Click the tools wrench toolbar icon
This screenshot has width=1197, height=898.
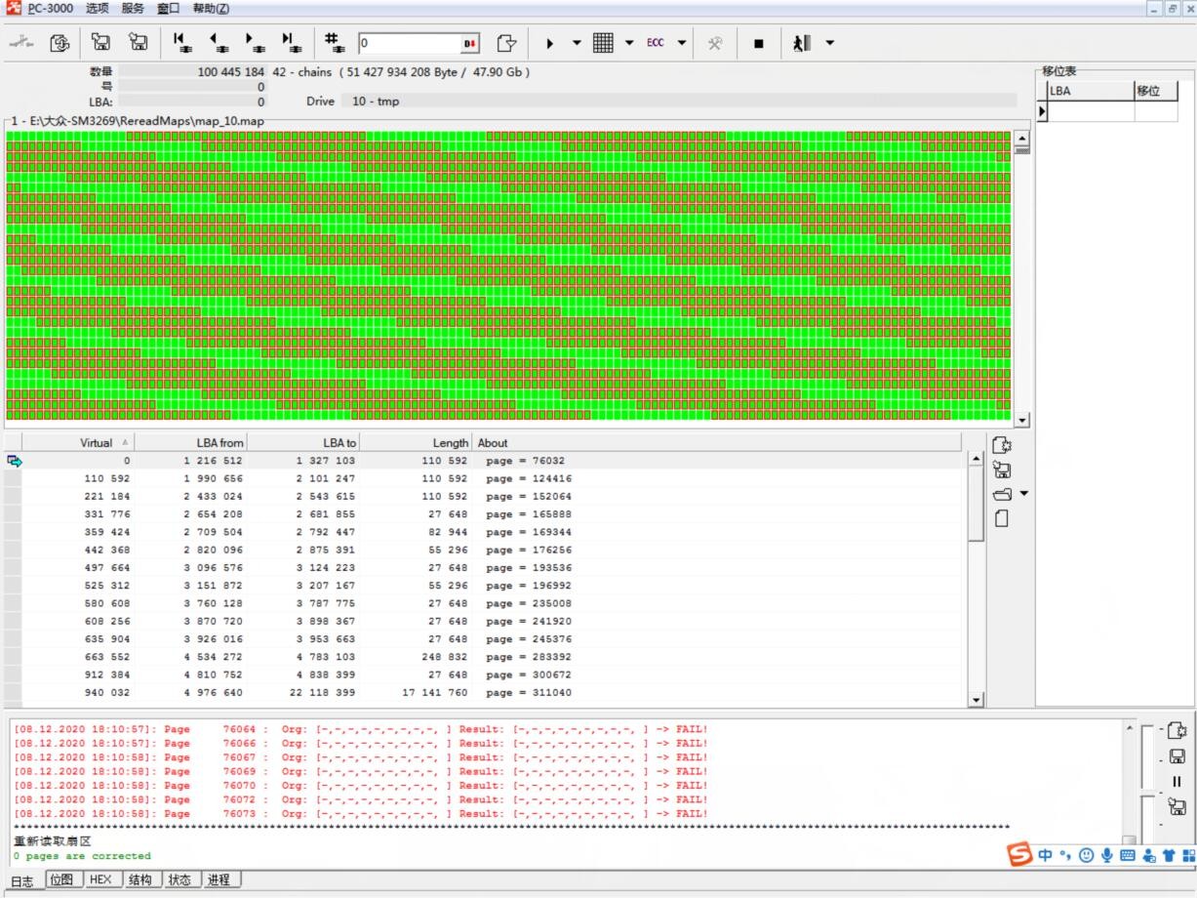click(715, 42)
